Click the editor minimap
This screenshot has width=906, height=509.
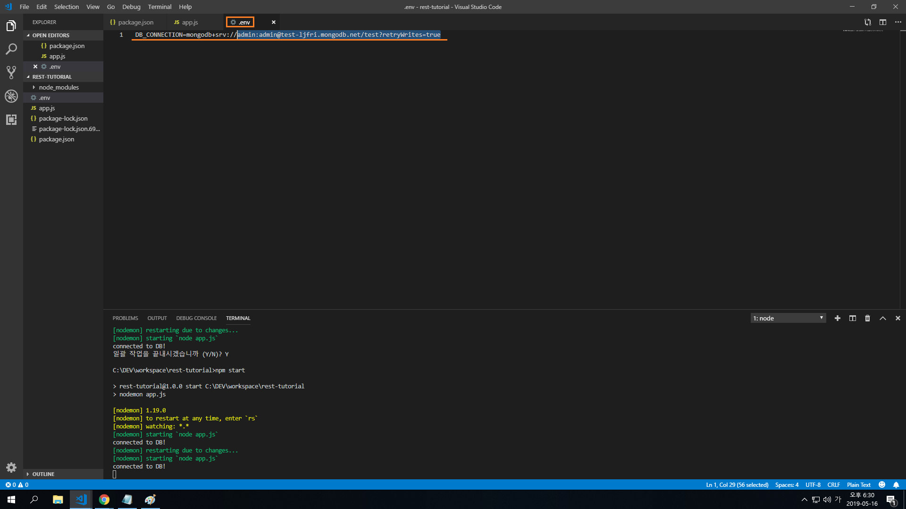point(863,31)
